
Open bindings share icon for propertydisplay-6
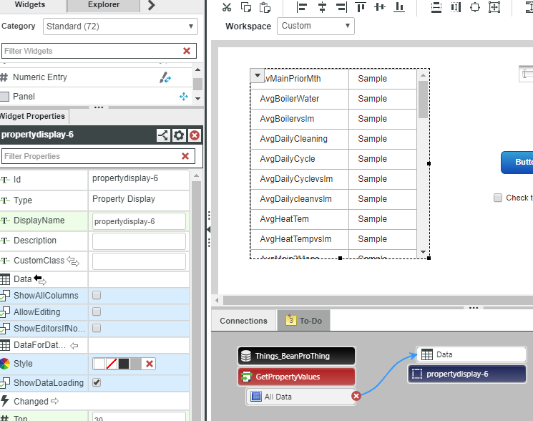[x=163, y=135]
